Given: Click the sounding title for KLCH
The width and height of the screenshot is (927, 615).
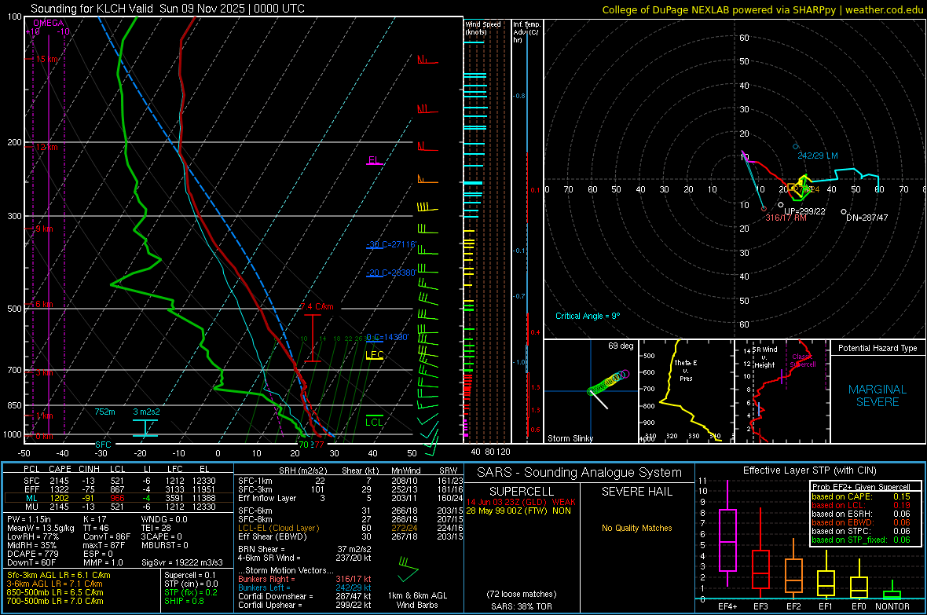Looking at the screenshot, I should pyautogui.click(x=167, y=9).
